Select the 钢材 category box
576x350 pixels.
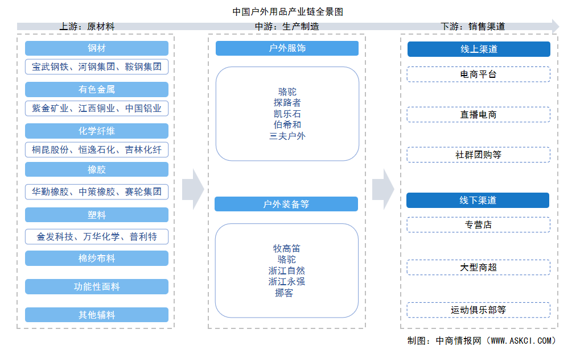97,48
